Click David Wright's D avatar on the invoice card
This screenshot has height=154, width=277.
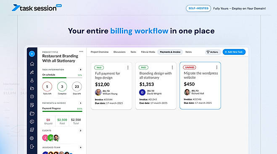coord(142,92)
